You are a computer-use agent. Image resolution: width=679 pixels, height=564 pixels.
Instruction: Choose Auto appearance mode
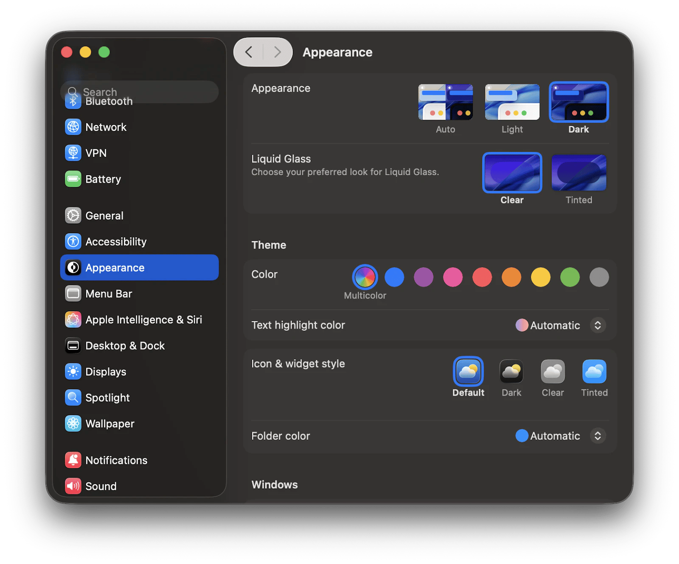point(445,102)
